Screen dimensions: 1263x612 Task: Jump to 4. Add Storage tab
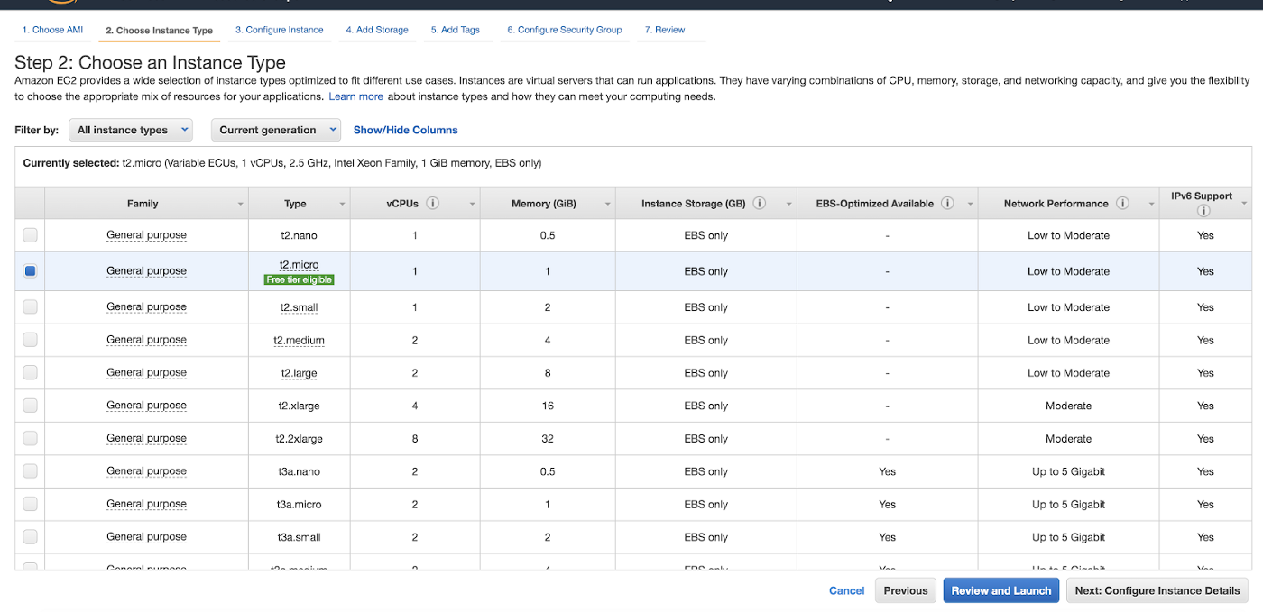click(377, 30)
